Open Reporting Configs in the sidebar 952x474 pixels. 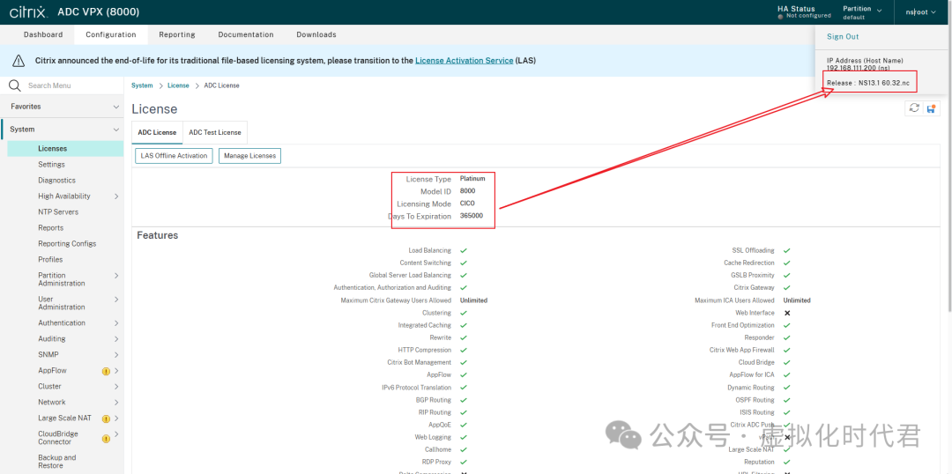click(x=67, y=243)
